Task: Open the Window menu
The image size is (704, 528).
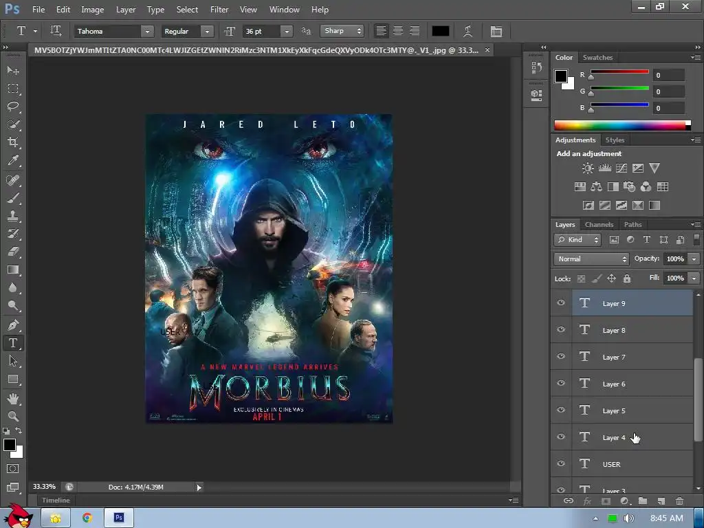Action: 284,10
